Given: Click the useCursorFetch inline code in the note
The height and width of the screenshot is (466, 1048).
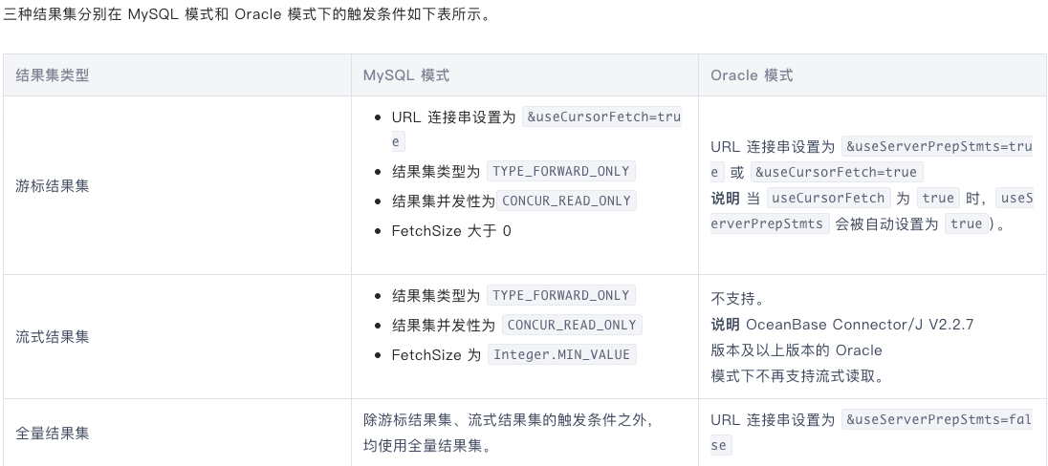Looking at the screenshot, I should click(x=828, y=198).
